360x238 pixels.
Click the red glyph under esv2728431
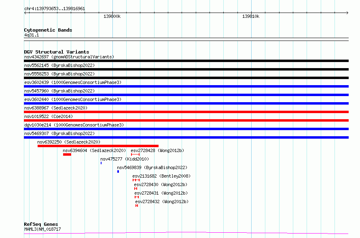[137, 197]
